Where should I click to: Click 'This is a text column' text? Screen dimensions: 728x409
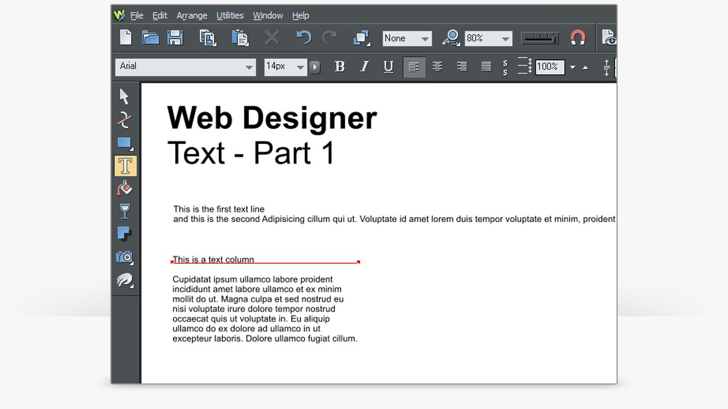tap(213, 260)
